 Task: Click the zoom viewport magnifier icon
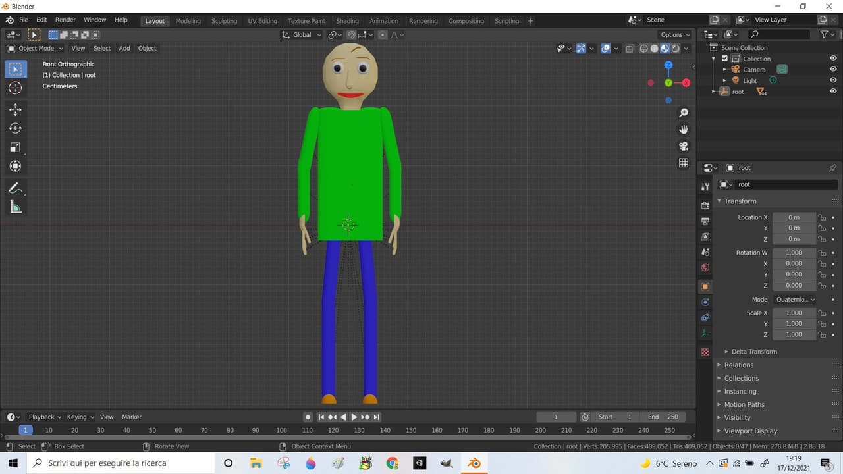(x=684, y=113)
